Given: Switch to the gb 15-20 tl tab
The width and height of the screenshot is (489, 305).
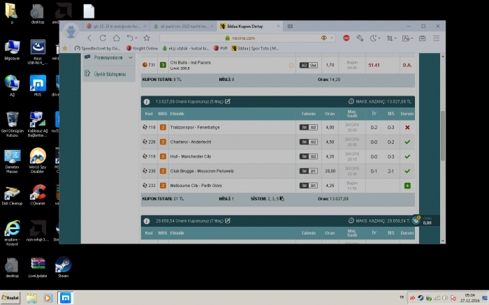Looking at the screenshot, I should 116,26.
